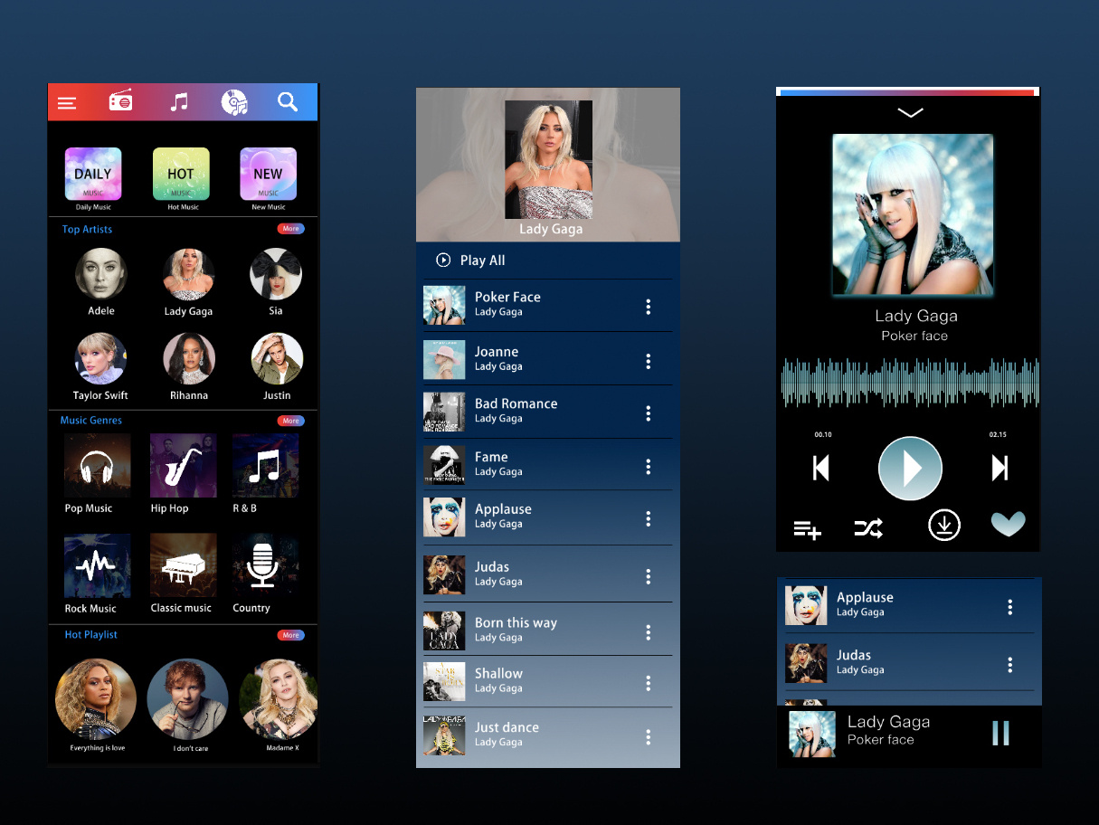Select the radio icon in the top bar

tap(121, 101)
